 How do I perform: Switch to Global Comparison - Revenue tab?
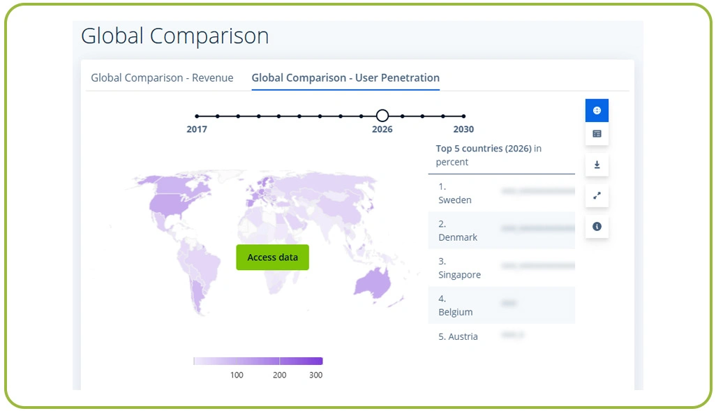click(162, 77)
